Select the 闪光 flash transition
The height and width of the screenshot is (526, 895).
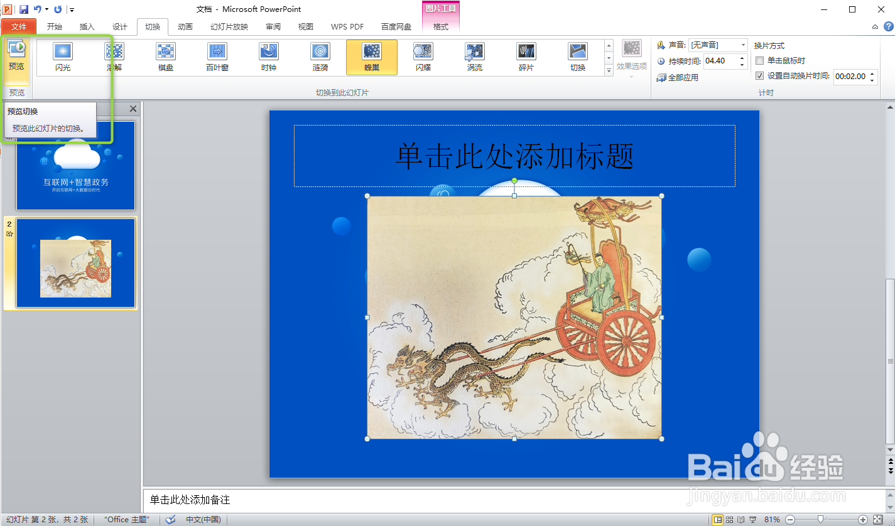pyautogui.click(x=63, y=57)
